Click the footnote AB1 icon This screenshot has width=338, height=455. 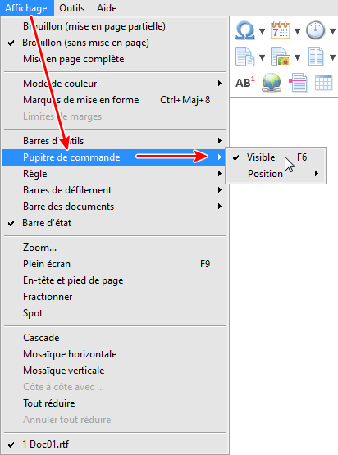[245, 83]
